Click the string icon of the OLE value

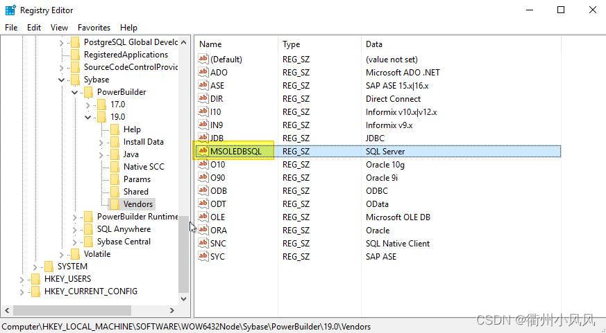203,217
